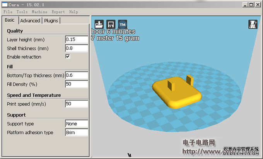Click the 'Platform adhesion type' label
263x159 pixels.
[x=30, y=132]
